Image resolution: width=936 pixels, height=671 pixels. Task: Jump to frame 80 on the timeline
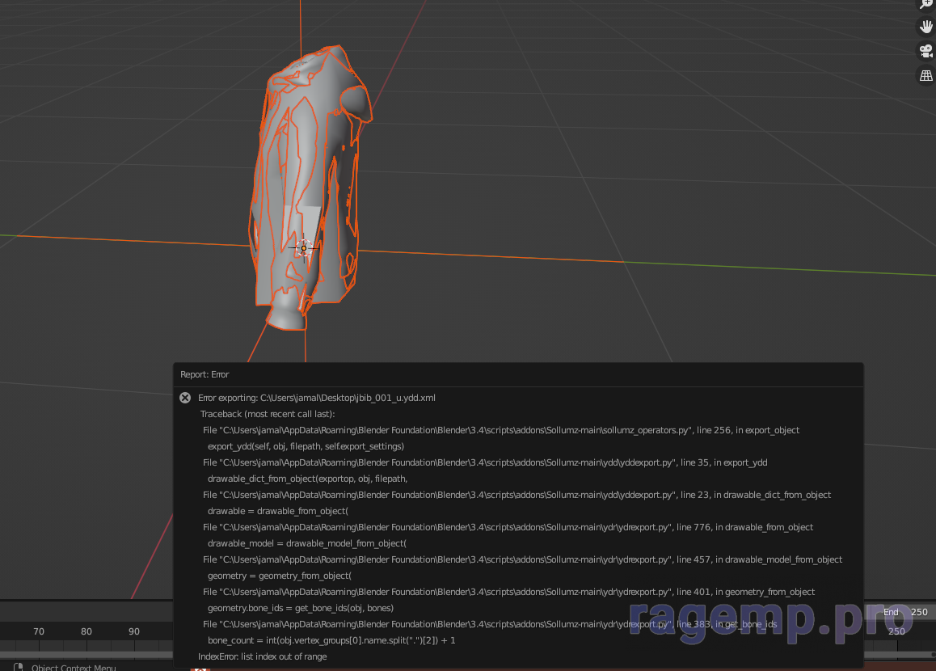click(x=86, y=631)
